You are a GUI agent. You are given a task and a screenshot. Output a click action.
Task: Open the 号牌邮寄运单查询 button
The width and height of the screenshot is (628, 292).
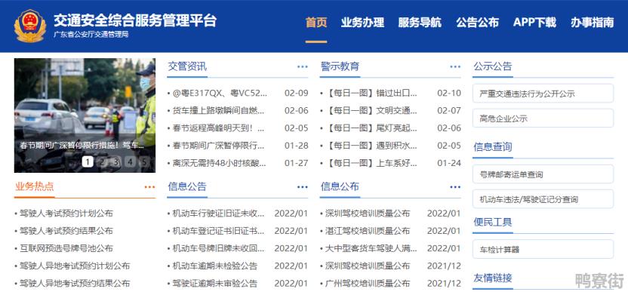(543, 174)
